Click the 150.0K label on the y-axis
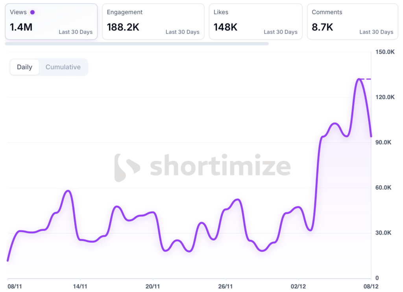Image resolution: width=403 pixels, height=292 pixels. (x=385, y=52)
